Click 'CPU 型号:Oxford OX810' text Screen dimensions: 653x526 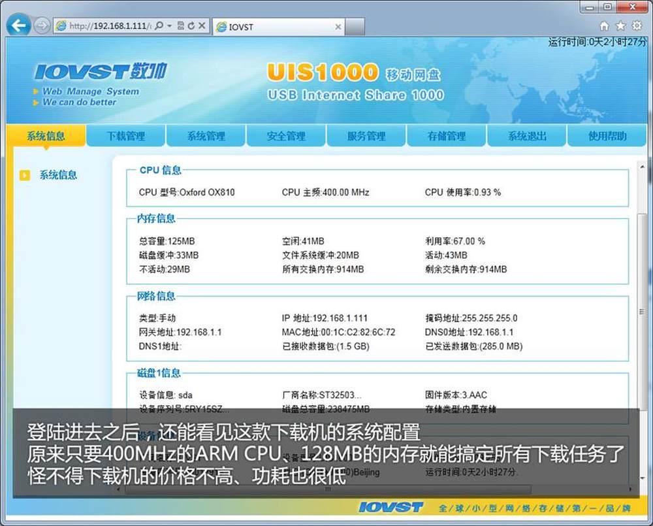[x=187, y=192]
